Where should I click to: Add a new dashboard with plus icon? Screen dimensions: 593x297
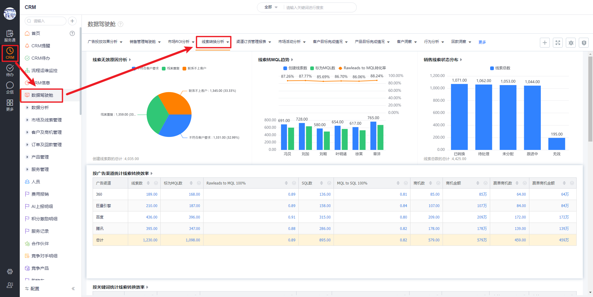[545, 43]
